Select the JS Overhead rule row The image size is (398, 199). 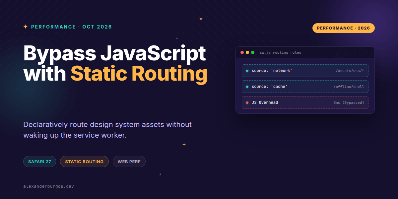[x=305, y=102]
